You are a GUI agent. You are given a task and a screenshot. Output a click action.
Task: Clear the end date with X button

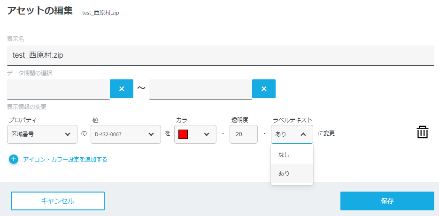264,89
